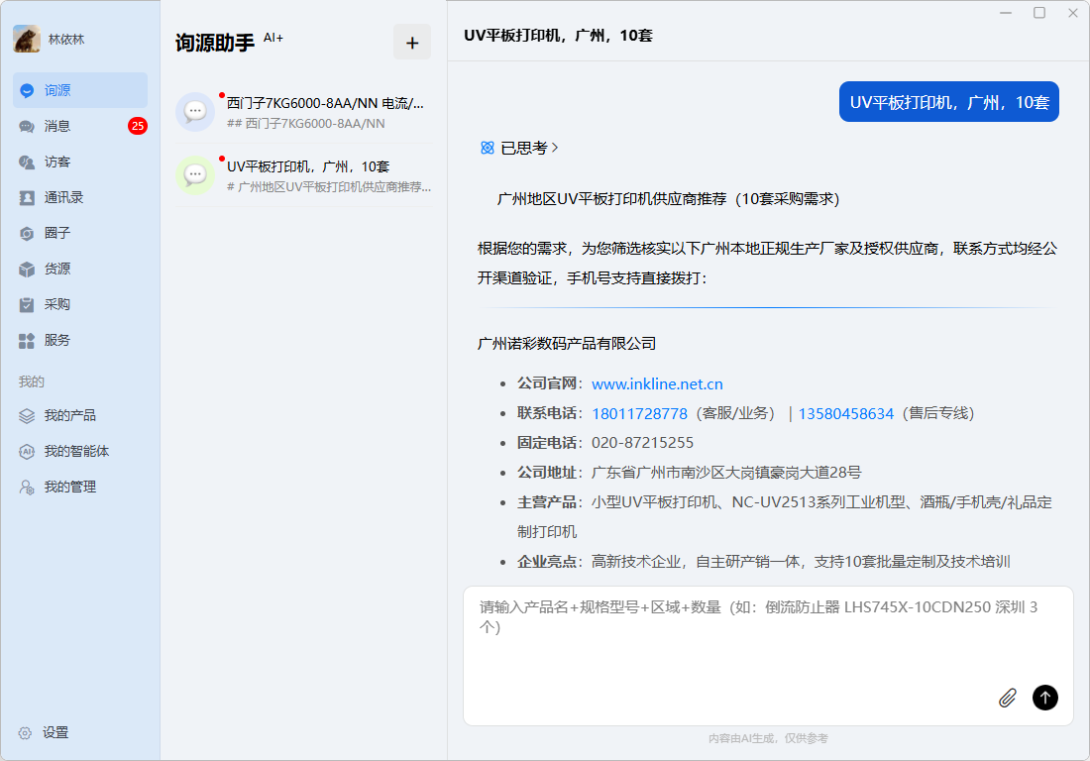Screen dimensions: 1090x761
Task: Select the 货源 menu item
Action: [80, 269]
